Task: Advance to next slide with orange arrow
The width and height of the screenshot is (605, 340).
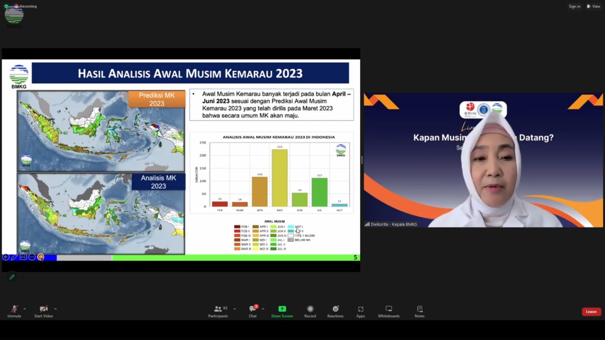Action: pyautogui.click(x=41, y=257)
